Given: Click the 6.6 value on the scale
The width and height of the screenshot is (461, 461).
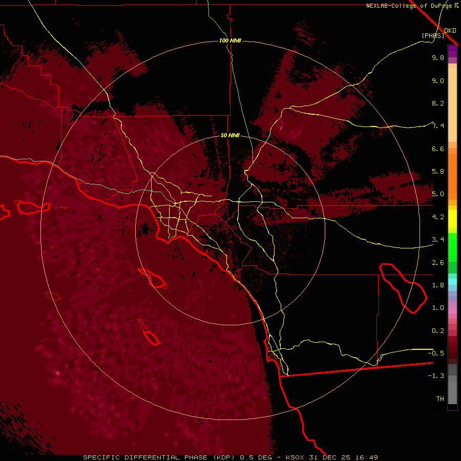Looking at the screenshot, I should click(x=438, y=149).
